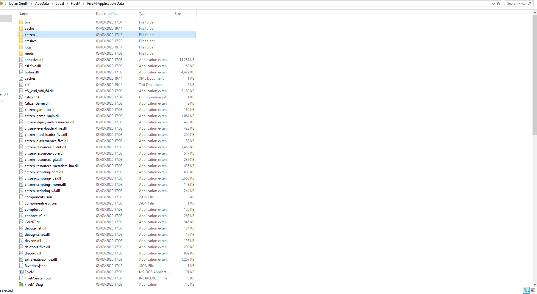This screenshot has width=537, height=294.
Task: Click the vertical scrollbar thumb
Action: (x=535, y=75)
